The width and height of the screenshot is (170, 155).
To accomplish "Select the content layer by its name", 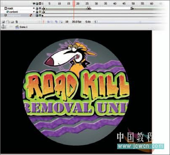I will [13, 12].
